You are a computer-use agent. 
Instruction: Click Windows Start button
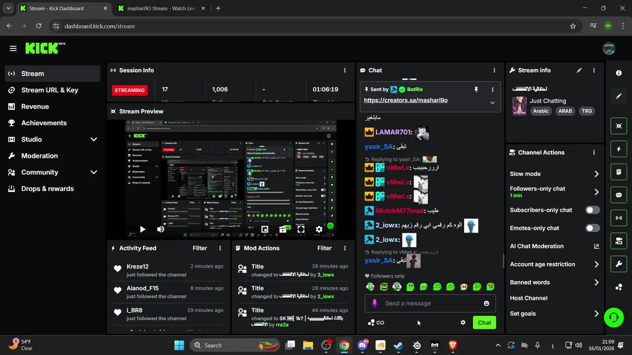coord(179,345)
